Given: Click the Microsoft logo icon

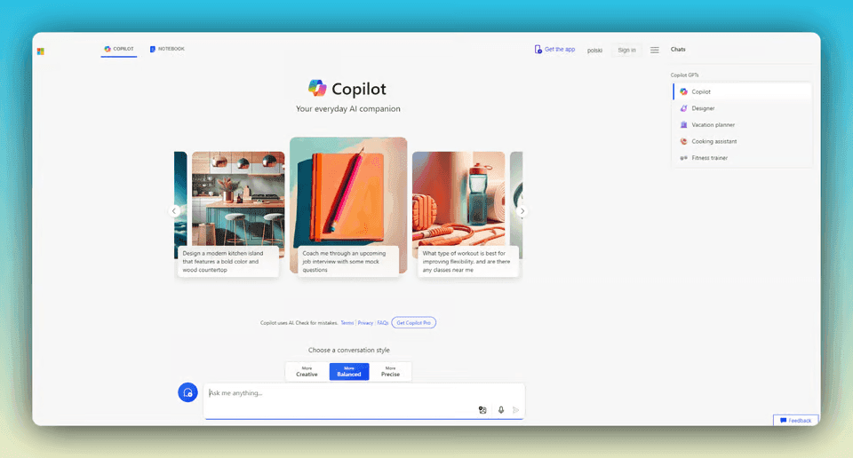Looking at the screenshot, I should coord(41,51).
